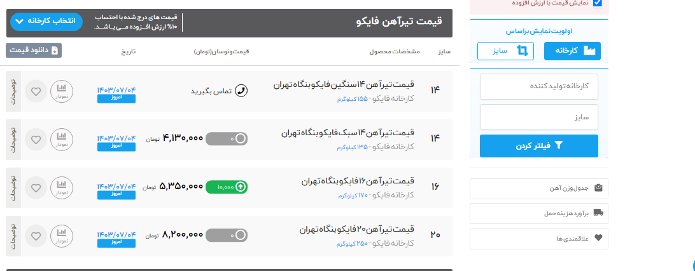
Task: Expand توضیحات tab on the تیرآهن ۱۶ row
Action: (x=13, y=187)
